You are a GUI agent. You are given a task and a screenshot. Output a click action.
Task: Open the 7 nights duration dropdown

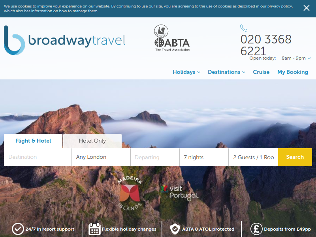[x=204, y=157]
